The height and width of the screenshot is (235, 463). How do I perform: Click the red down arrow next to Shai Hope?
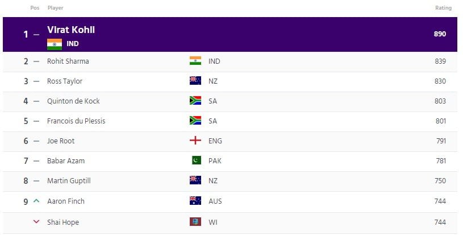click(36, 221)
